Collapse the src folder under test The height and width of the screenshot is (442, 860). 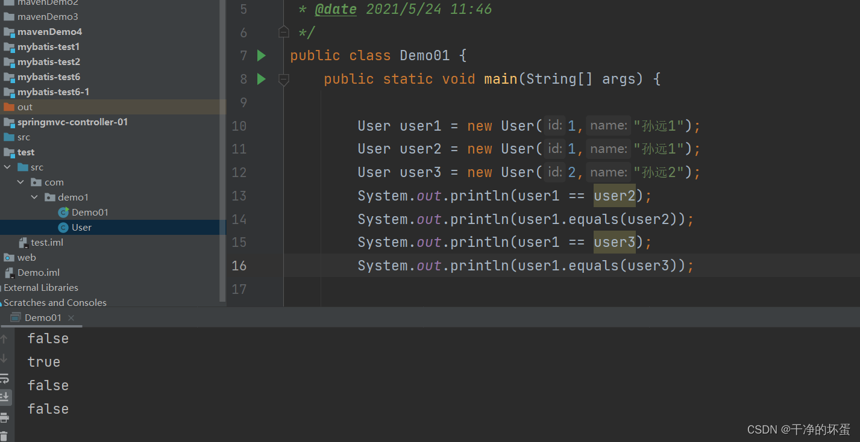[7, 167]
